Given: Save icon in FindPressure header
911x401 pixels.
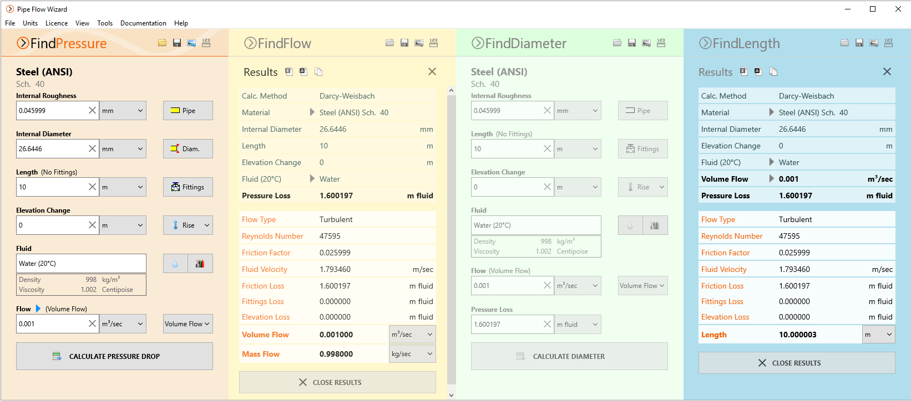Looking at the screenshot, I should tap(177, 43).
